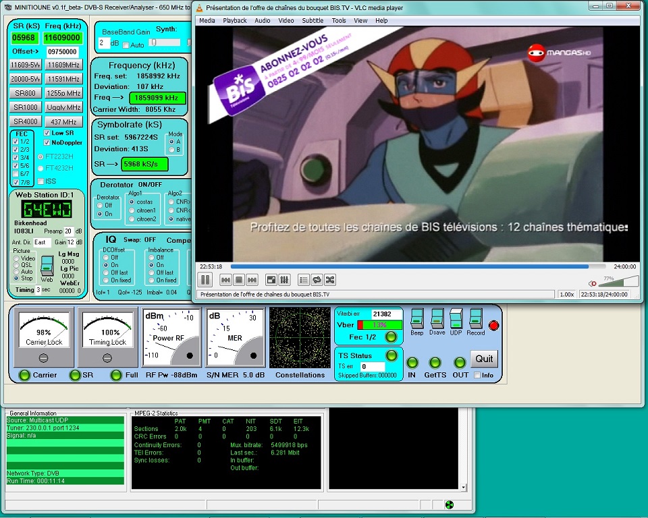Open the Subtitle menu in VLC

click(x=313, y=21)
